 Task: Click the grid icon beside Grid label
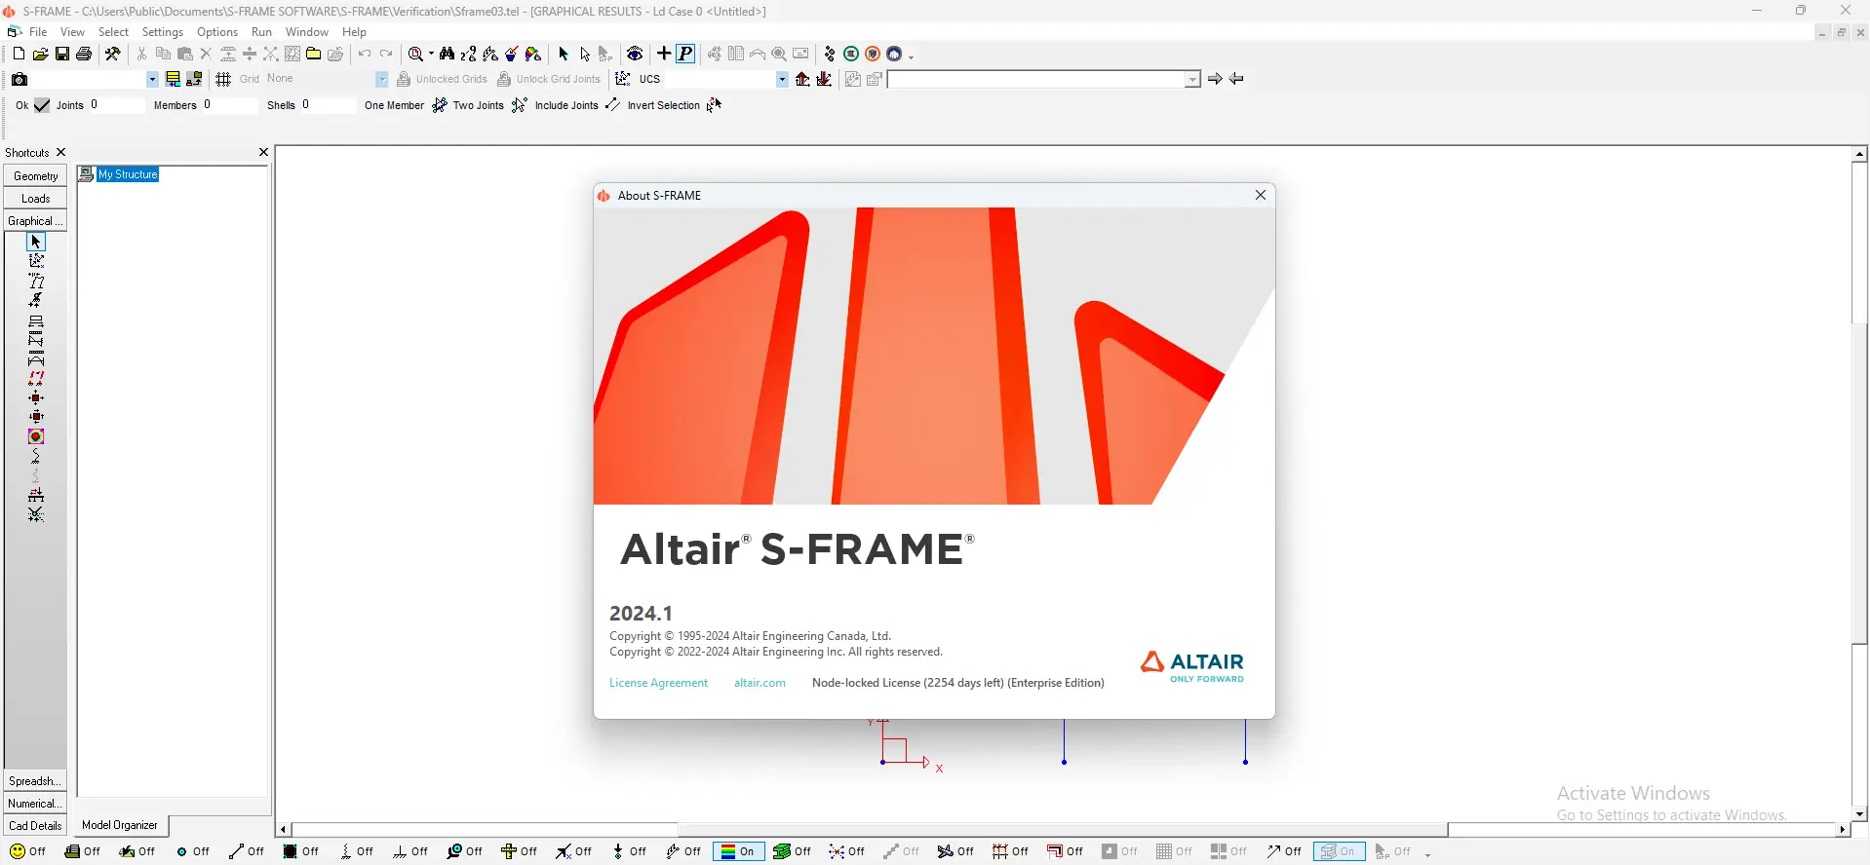pos(223,79)
